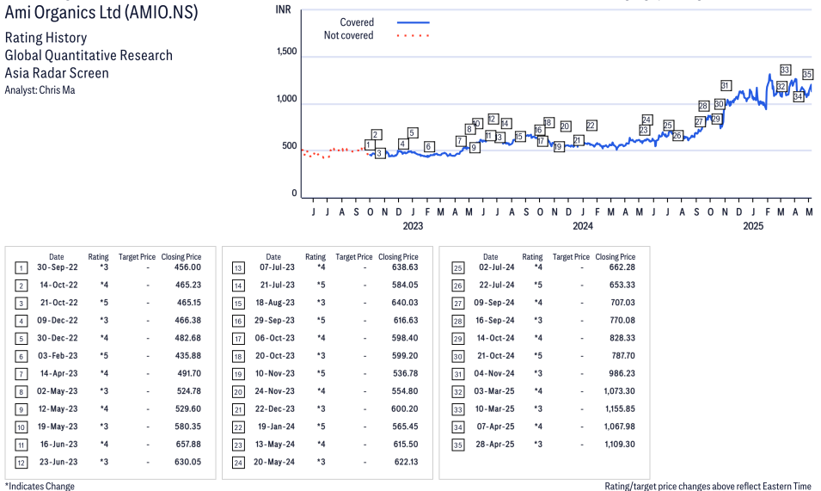The width and height of the screenshot is (821, 491).
Task: Click the date 30-Sep-22
Action: click(58, 267)
